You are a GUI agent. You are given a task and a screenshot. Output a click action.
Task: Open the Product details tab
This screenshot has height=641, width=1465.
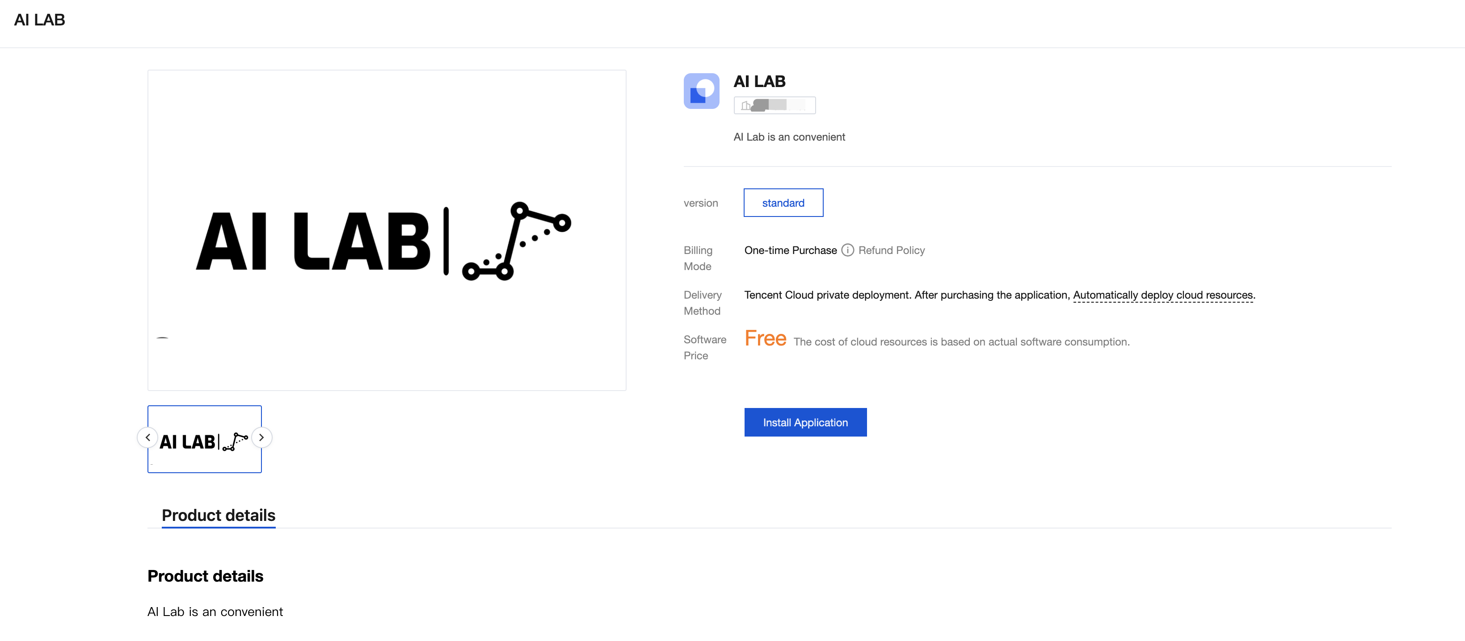tap(219, 516)
